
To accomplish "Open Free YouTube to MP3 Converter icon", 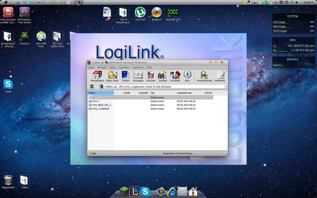I will (8, 15).
